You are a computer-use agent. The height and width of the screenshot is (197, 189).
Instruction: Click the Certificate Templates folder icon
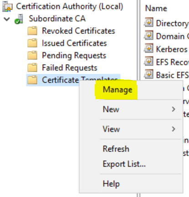point(32,80)
